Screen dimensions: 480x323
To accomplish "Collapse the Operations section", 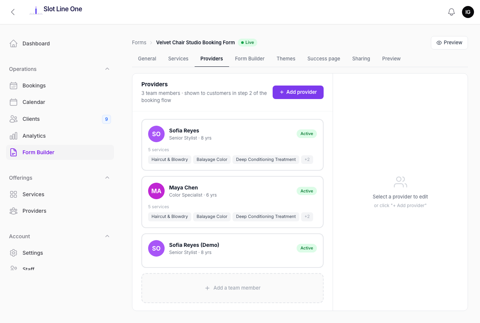I will tap(107, 69).
